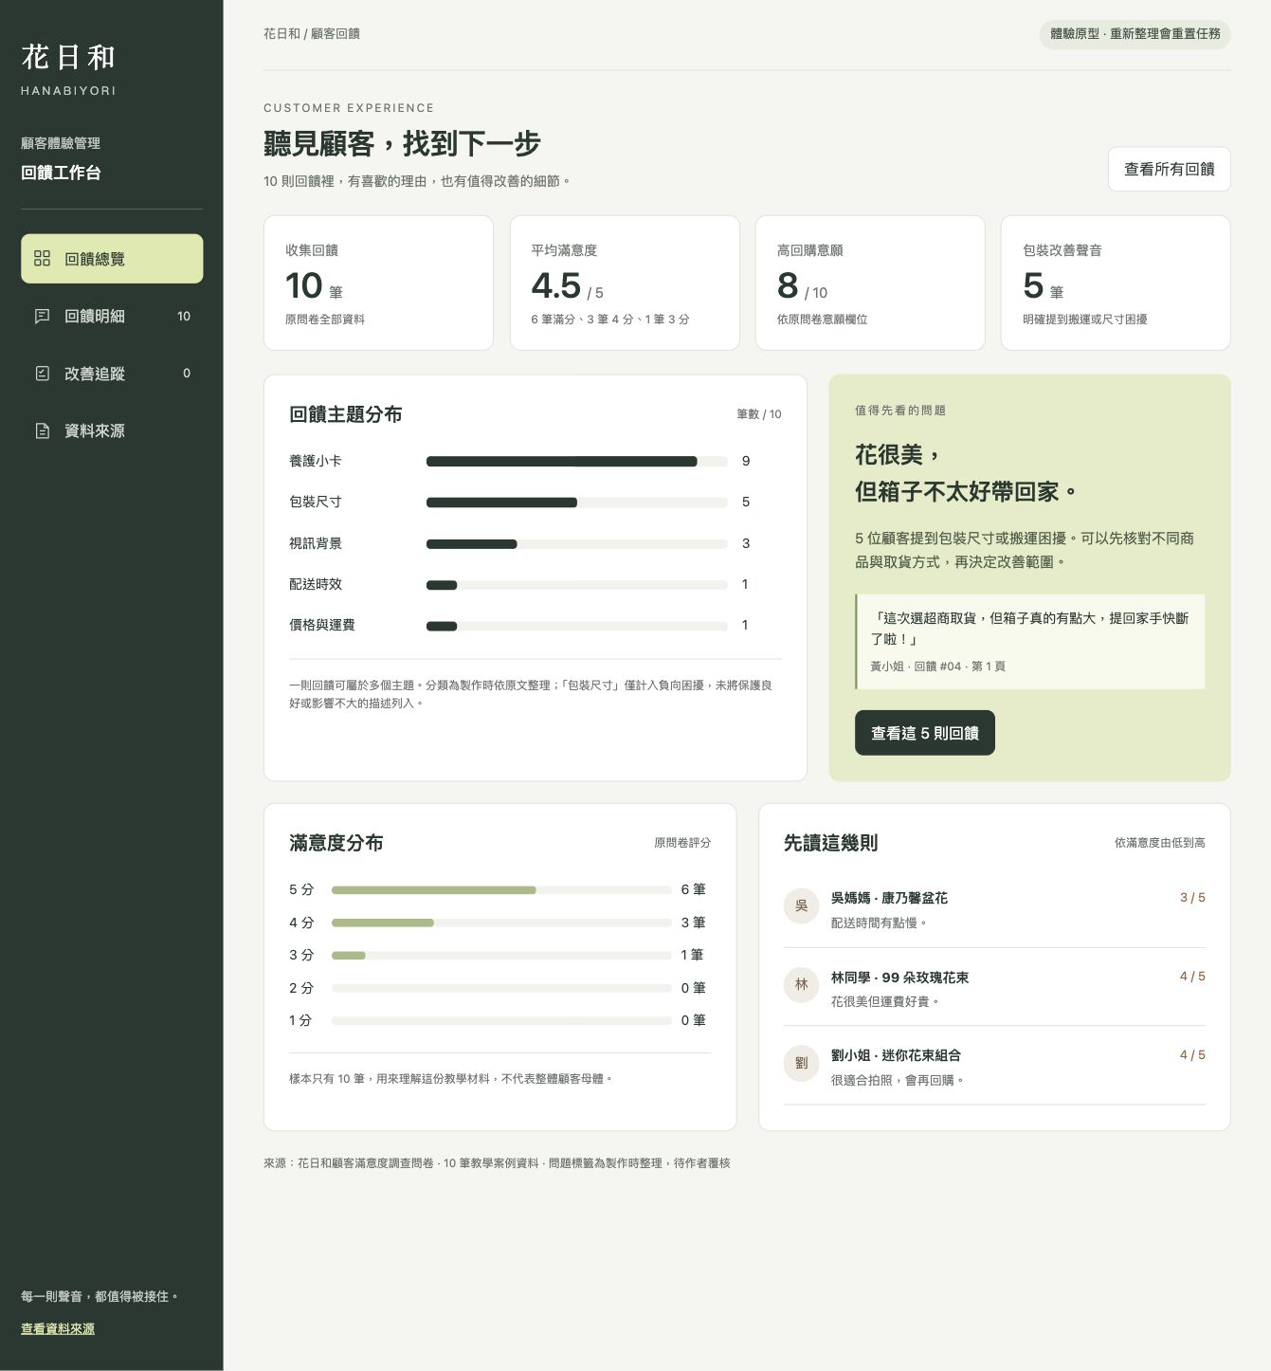Image resolution: width=1271 pixels, height=1371 pixels.
Task: Open 劉小姐 · 迷你花束組合 feedback
Action: coord(994,1067)
